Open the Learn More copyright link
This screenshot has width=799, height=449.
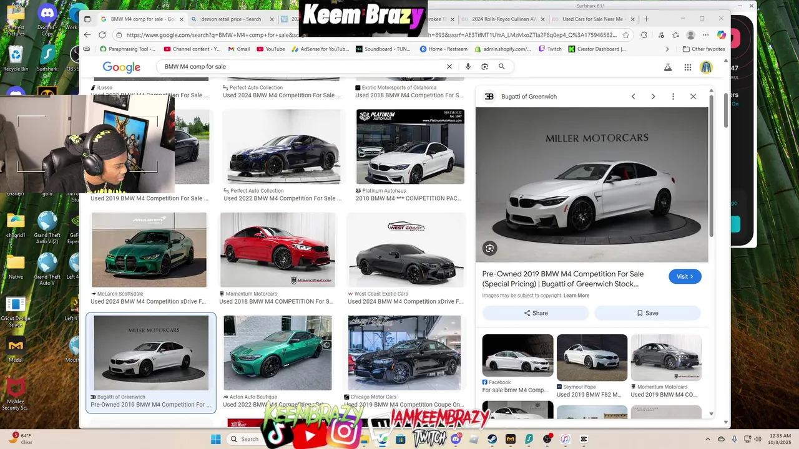[576, 296]
